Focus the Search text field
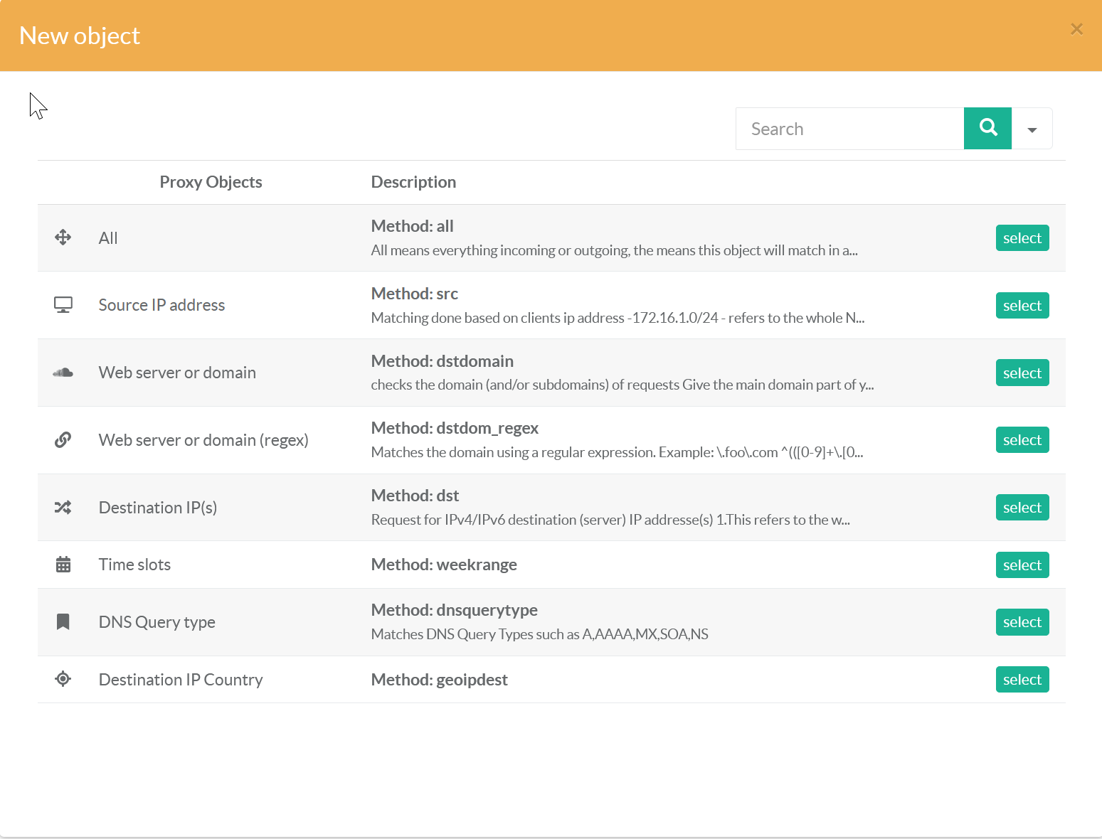Screen dimensions: 1102x839 coord(849,129)
